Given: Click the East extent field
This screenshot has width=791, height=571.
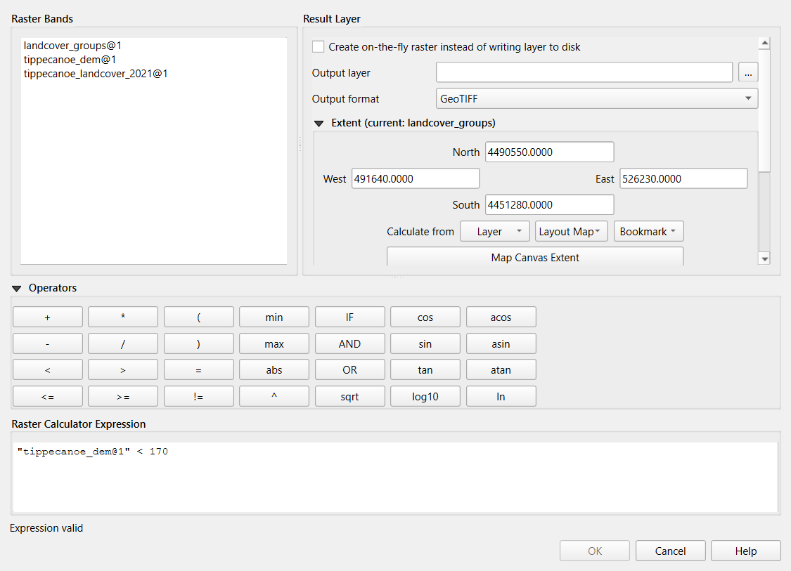Looking at the screenshot, I should coord(683,179).
